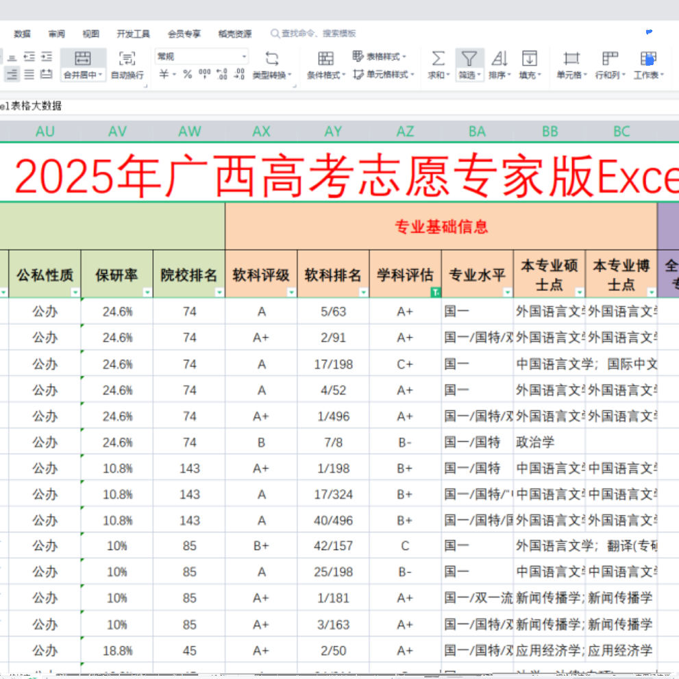
Task: Toggle distributed alignment icon
Action: pos(47,75)
